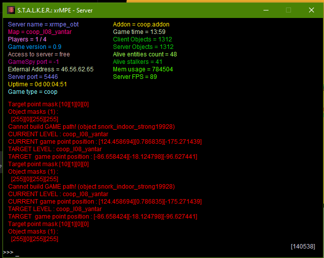Click 'Game version = 0.9' line
Viewport: 324px width, 258px height.
pos(34,47)
